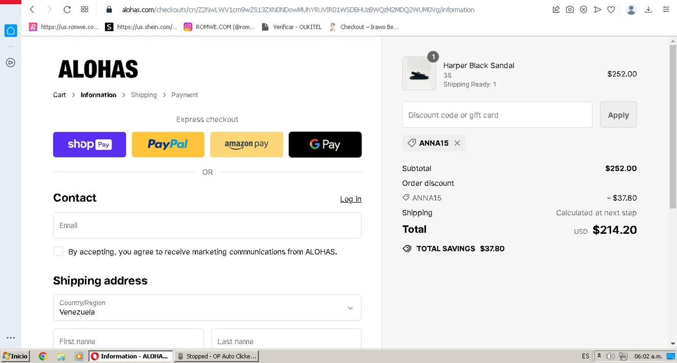This screenshot has height=363, width=677.
Task: Open the speed dial grid icon
Action: (84, 9)
